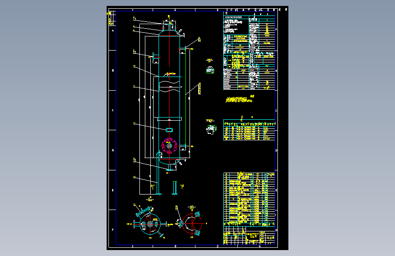The height and width of the screenshot is (256, 395).
Task: Click the green level gauge pipe beside vessel
Action: (x=185, y=97)
